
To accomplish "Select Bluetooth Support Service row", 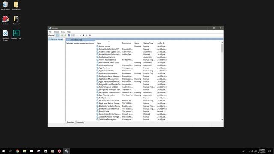I will click(x=131, y=109).
